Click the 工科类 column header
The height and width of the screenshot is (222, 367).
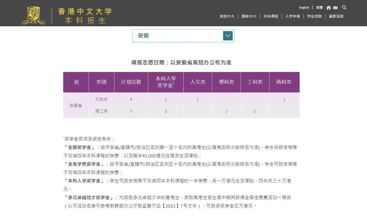[x=255, y=82]
